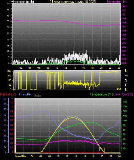The width and height of the screenshot is (134, 160).
Task: Click the peak of the yellow solar curve
Action: 72,118
